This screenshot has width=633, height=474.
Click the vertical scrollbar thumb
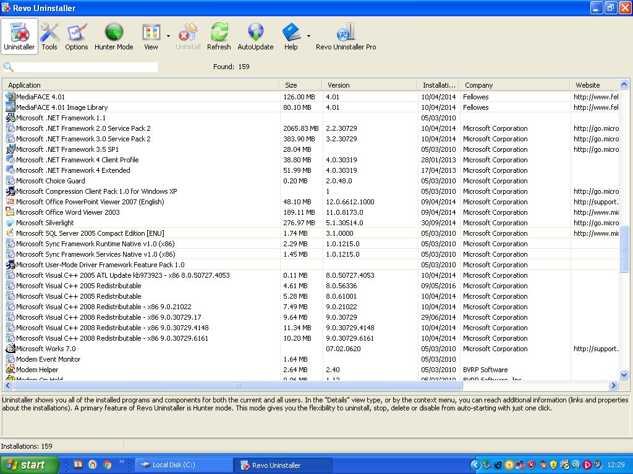624,249
